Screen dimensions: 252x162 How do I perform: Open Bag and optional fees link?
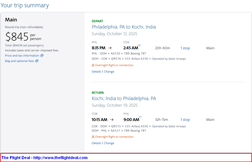[x=20, y=61]
